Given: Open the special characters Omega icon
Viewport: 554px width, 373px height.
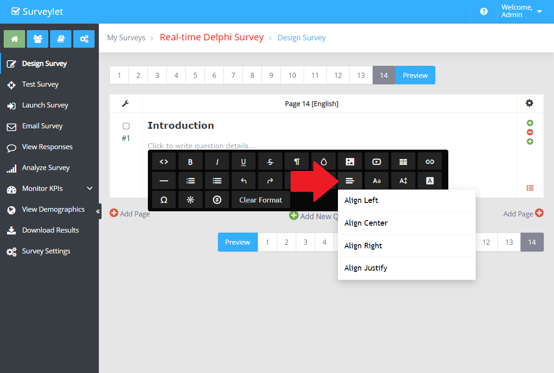Looking at the screenshot, I should pyautogui.click(x=164, y=200).
